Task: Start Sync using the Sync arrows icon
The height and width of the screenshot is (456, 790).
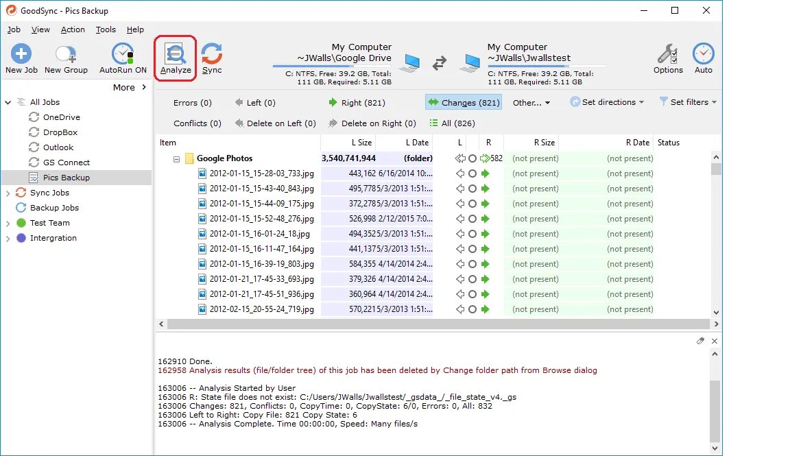Action: click(x=212, y=54)
